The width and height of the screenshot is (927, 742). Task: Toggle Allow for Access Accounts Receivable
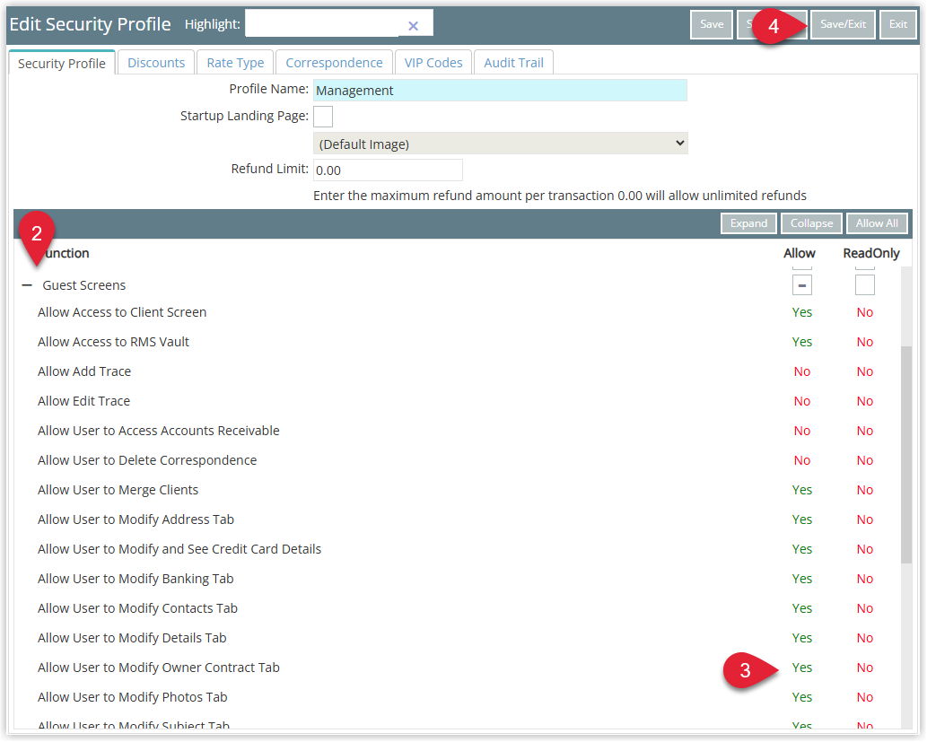click(801, 431)
